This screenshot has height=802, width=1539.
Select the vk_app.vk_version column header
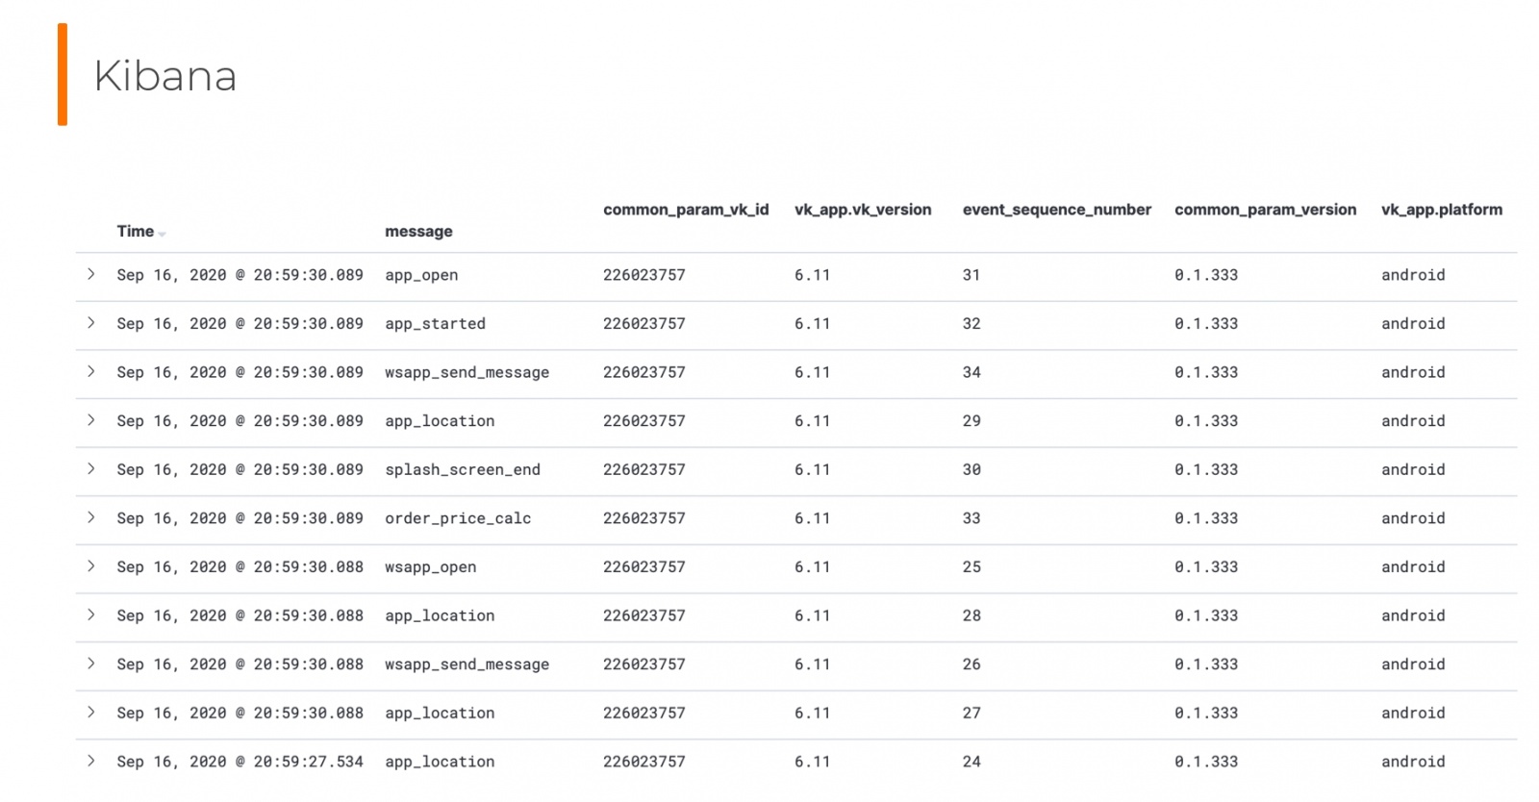863,210
